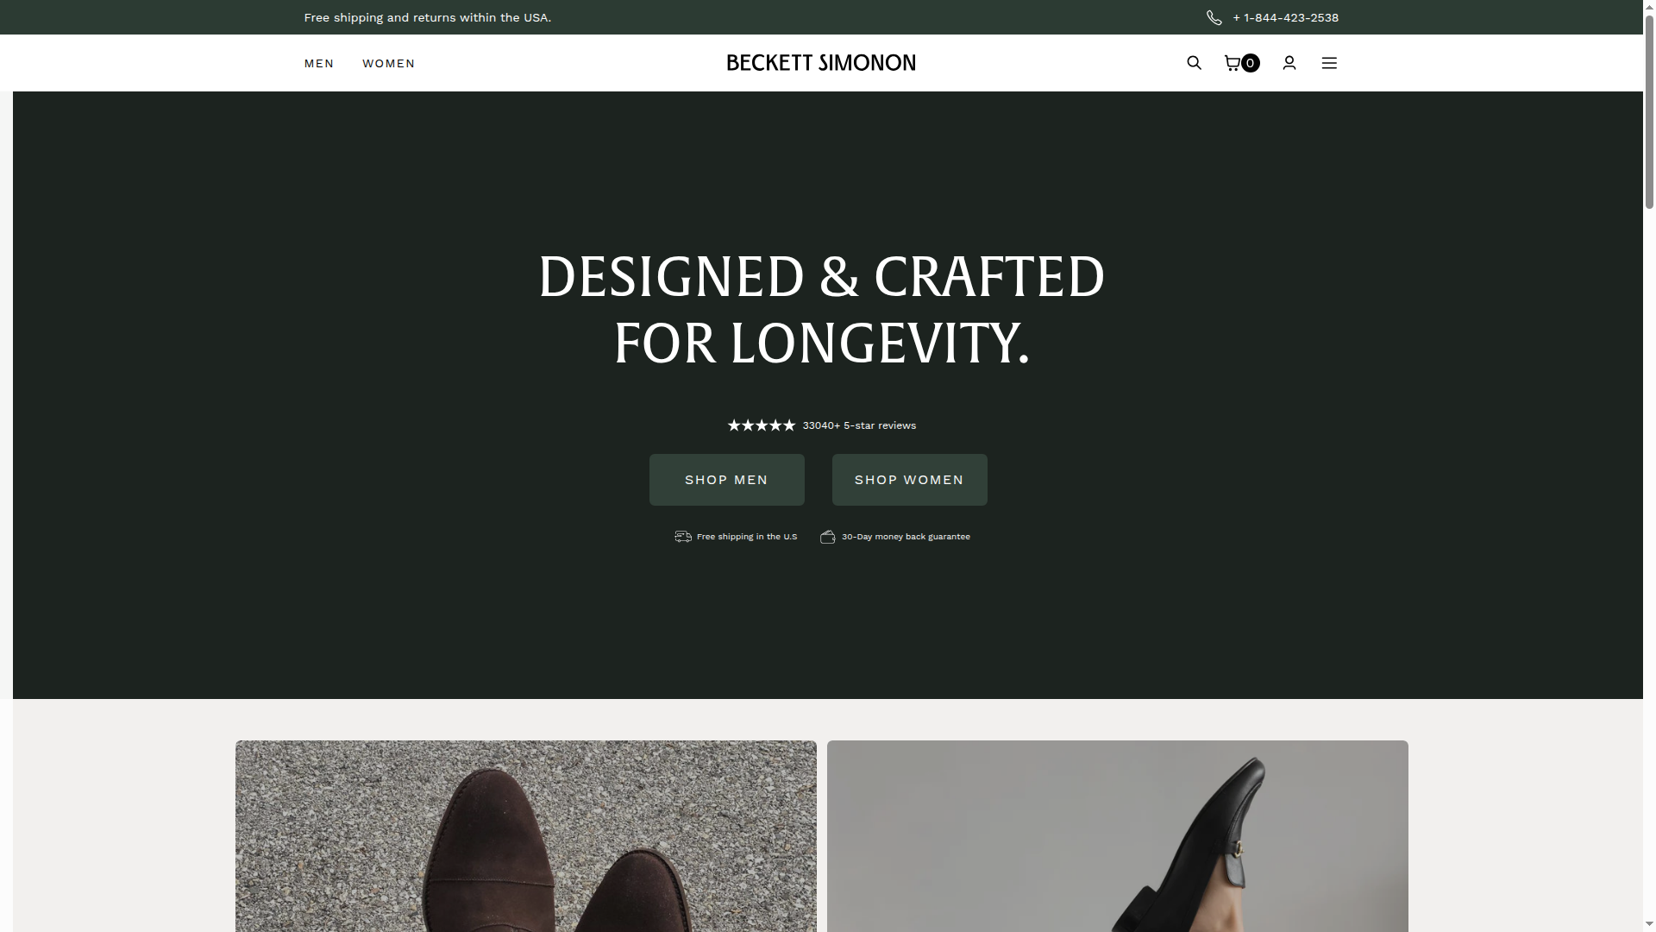The image size is (1656, 932).
Task: Click the scrollbar down arrow
Action: [x=1648, y=924]
